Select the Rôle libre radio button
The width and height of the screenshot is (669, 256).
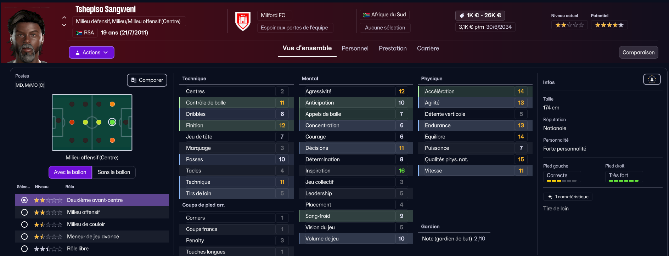tap(24, 249)
